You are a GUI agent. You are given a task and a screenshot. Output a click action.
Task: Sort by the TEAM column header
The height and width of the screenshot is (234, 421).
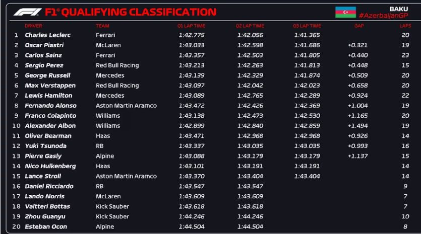102,26
